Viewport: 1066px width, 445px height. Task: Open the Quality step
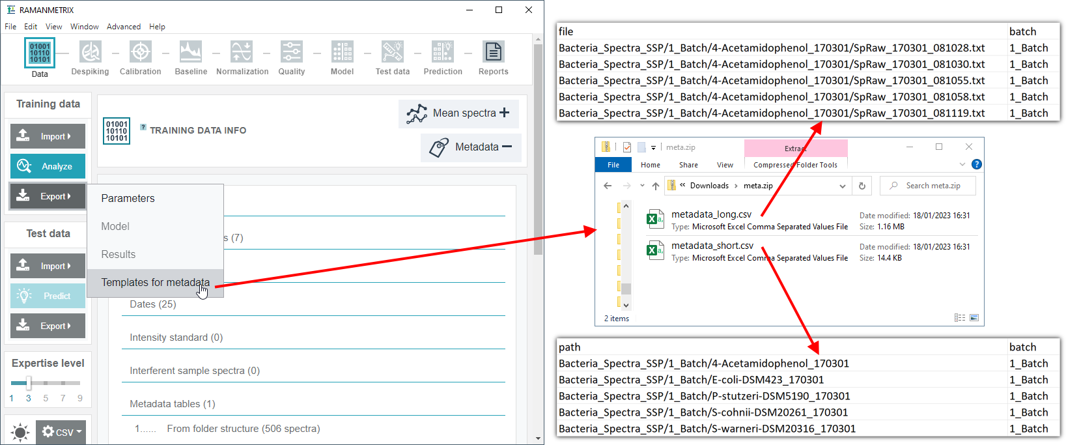(x=291, y=52)
